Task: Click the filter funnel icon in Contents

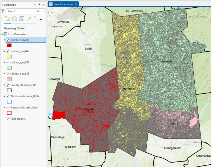Action: (3, 11)
